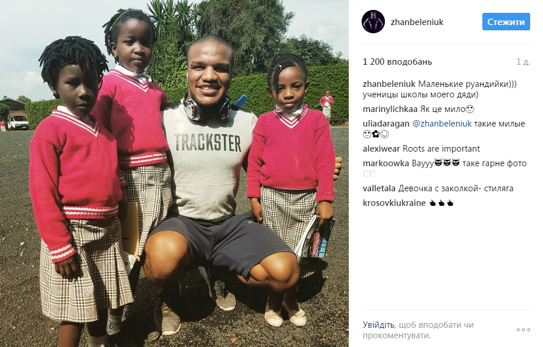This screenshot has width=543, height=347.
Task: Open the @zhanbeleniuk mention in uliadaragan's comment
Action: [442, 124]
